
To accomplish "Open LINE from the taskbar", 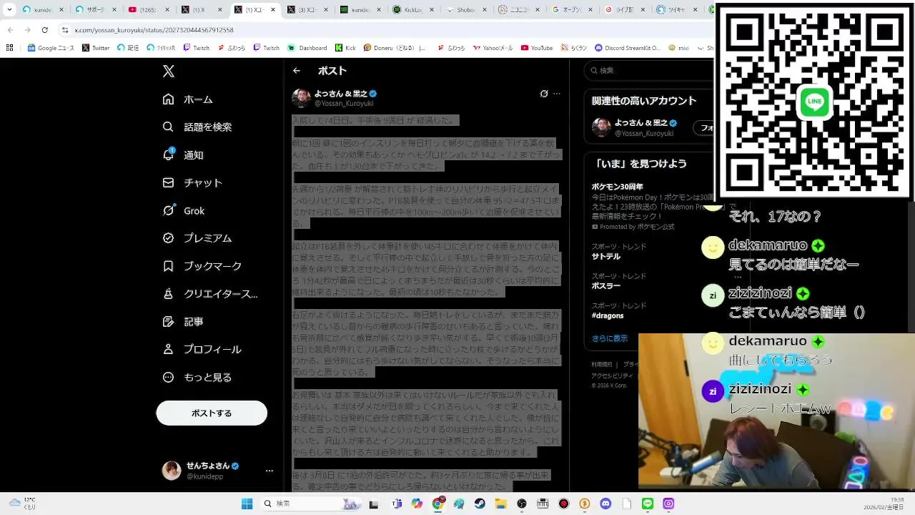I will 648,504.
